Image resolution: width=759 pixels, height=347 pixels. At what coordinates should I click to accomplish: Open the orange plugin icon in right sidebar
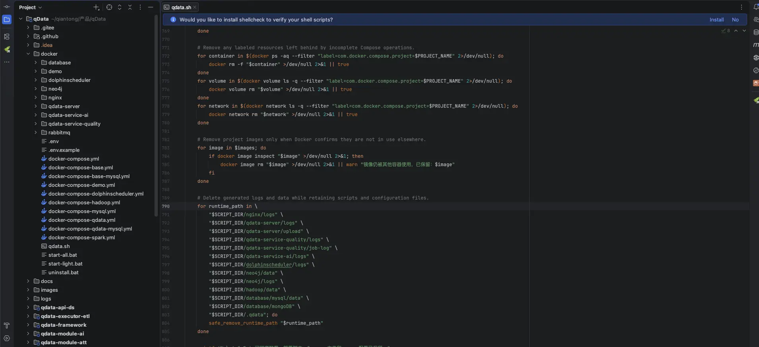(x=756, y=83)
